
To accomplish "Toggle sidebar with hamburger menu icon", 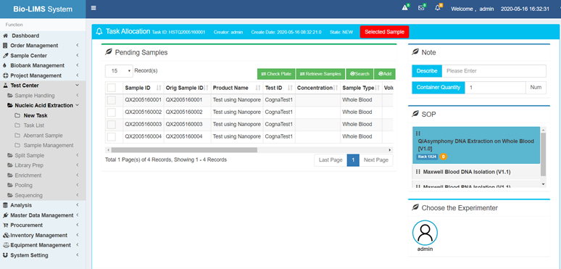I will click(x=93, y=8).
